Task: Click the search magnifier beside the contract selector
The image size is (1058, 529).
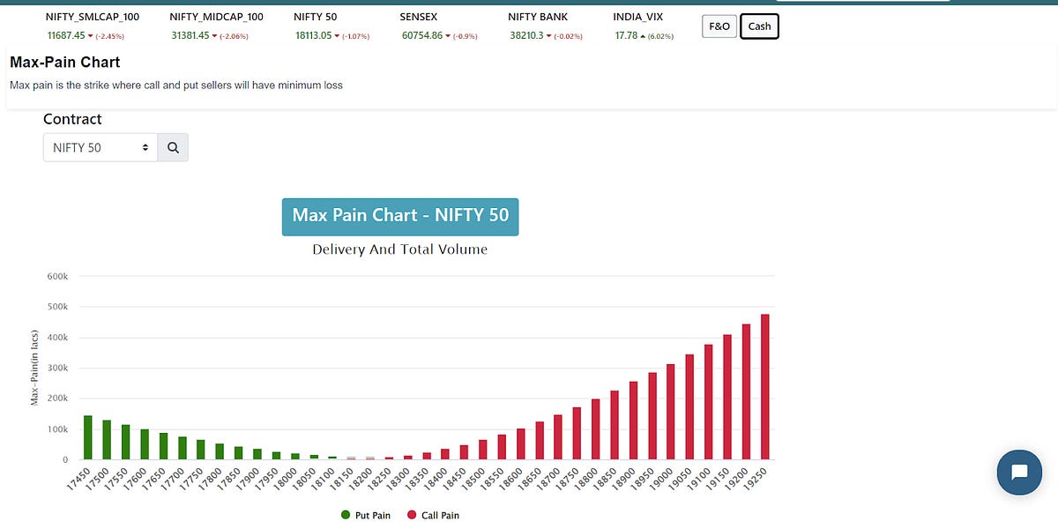Action: (x=173, y=146)
